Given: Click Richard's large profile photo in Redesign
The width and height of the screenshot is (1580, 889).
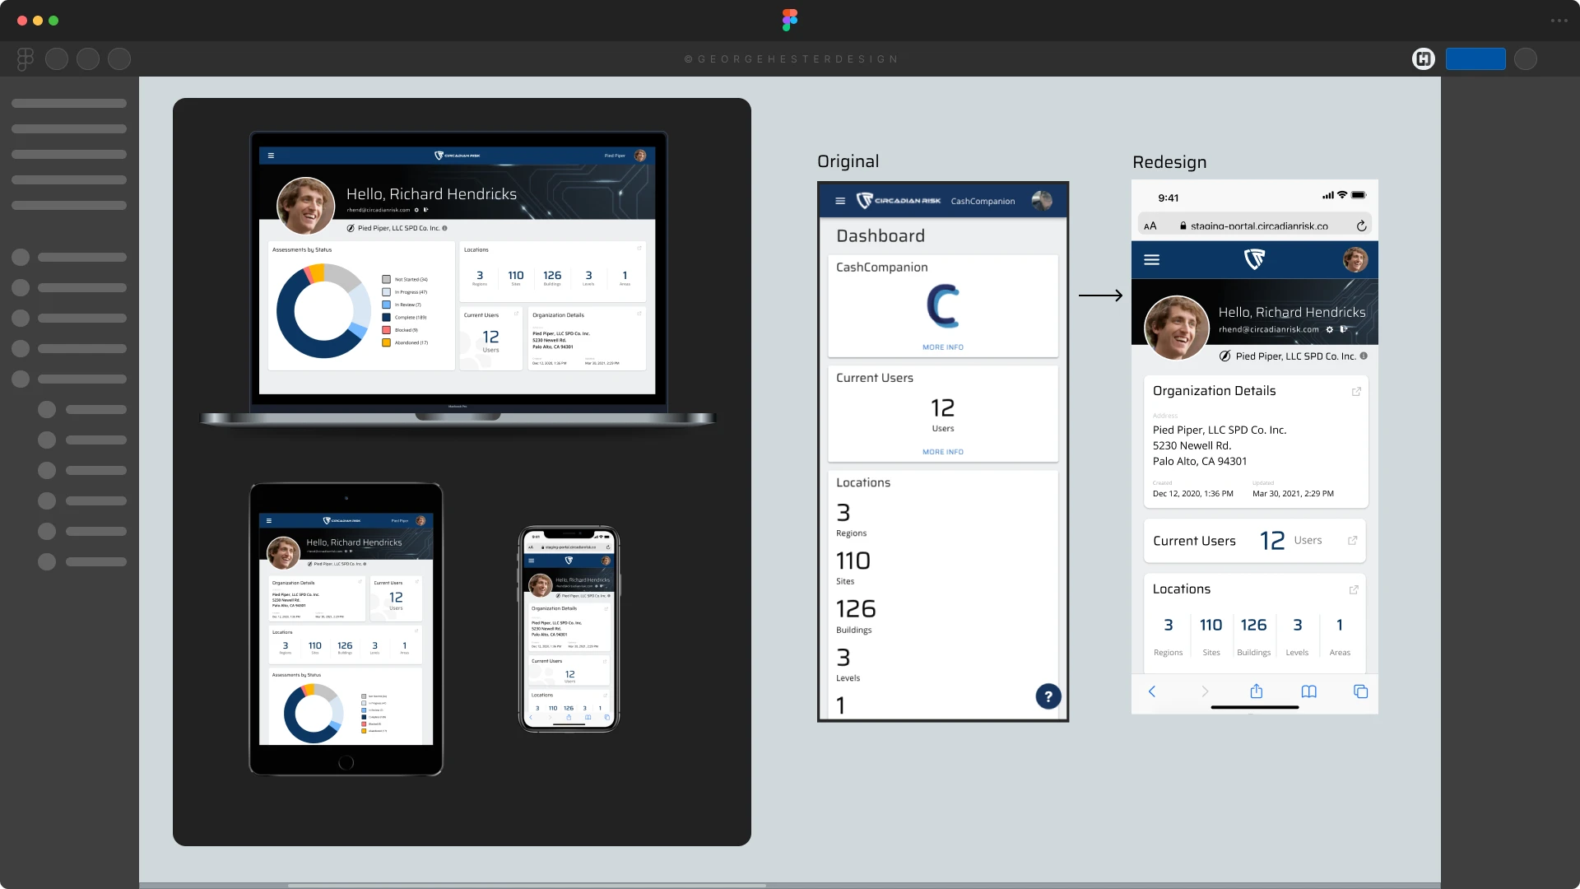Looking at the screenshot, I should coord(1177,328).
